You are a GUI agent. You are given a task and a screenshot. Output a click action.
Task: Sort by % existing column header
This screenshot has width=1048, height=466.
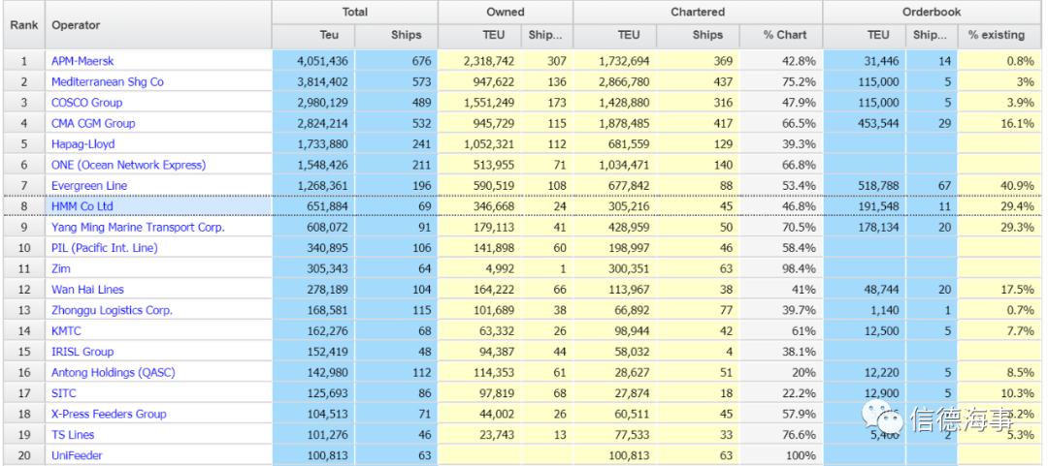[999, 36]
